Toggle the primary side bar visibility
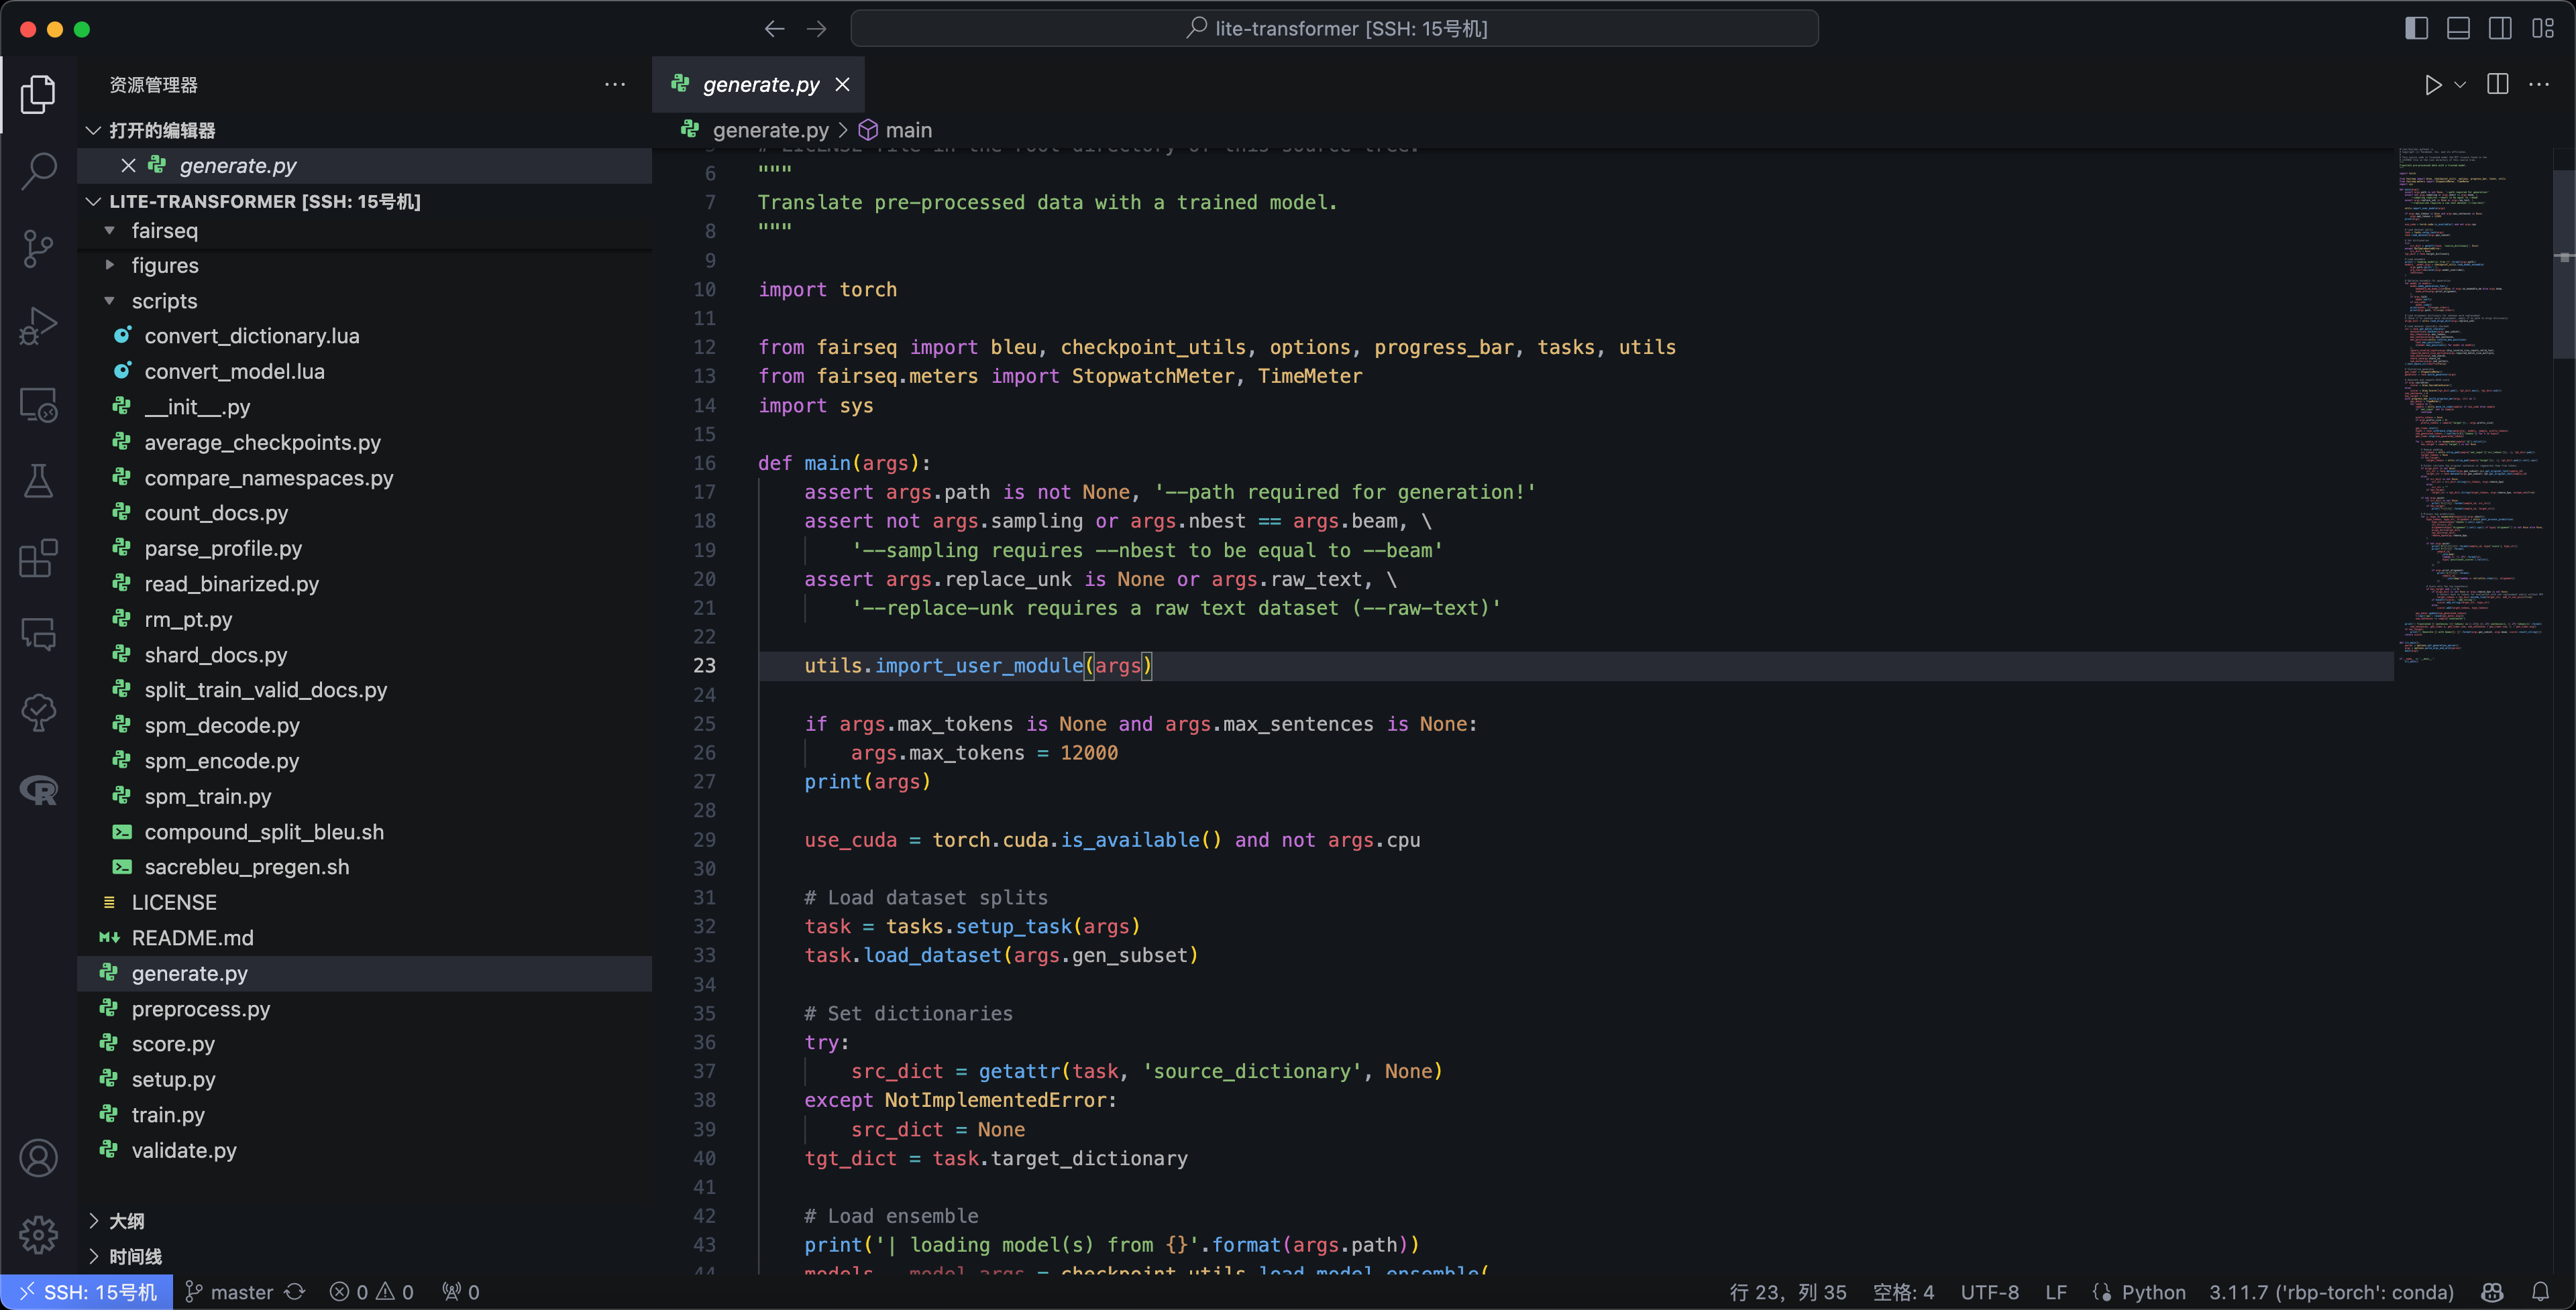Screen dimensions: 2576x1310 (2416, 28)
